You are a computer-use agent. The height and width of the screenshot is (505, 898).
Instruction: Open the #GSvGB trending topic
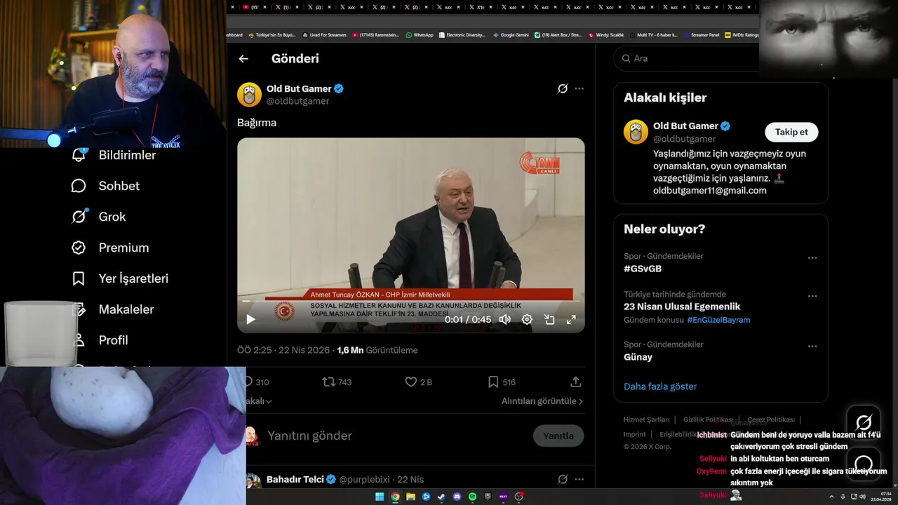643,269
